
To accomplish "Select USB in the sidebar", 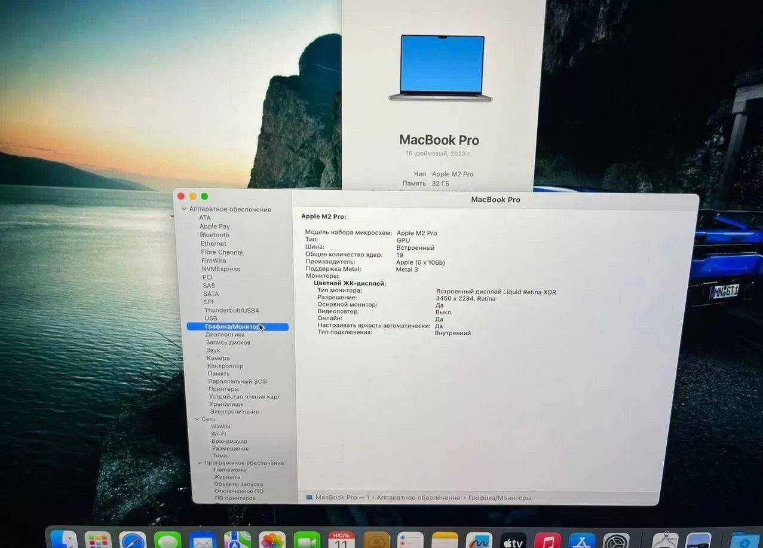I will (211, 319).
